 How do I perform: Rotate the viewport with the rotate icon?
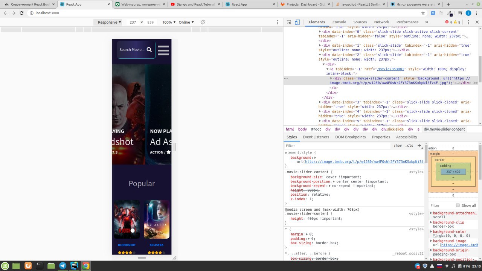coord(203,22)
